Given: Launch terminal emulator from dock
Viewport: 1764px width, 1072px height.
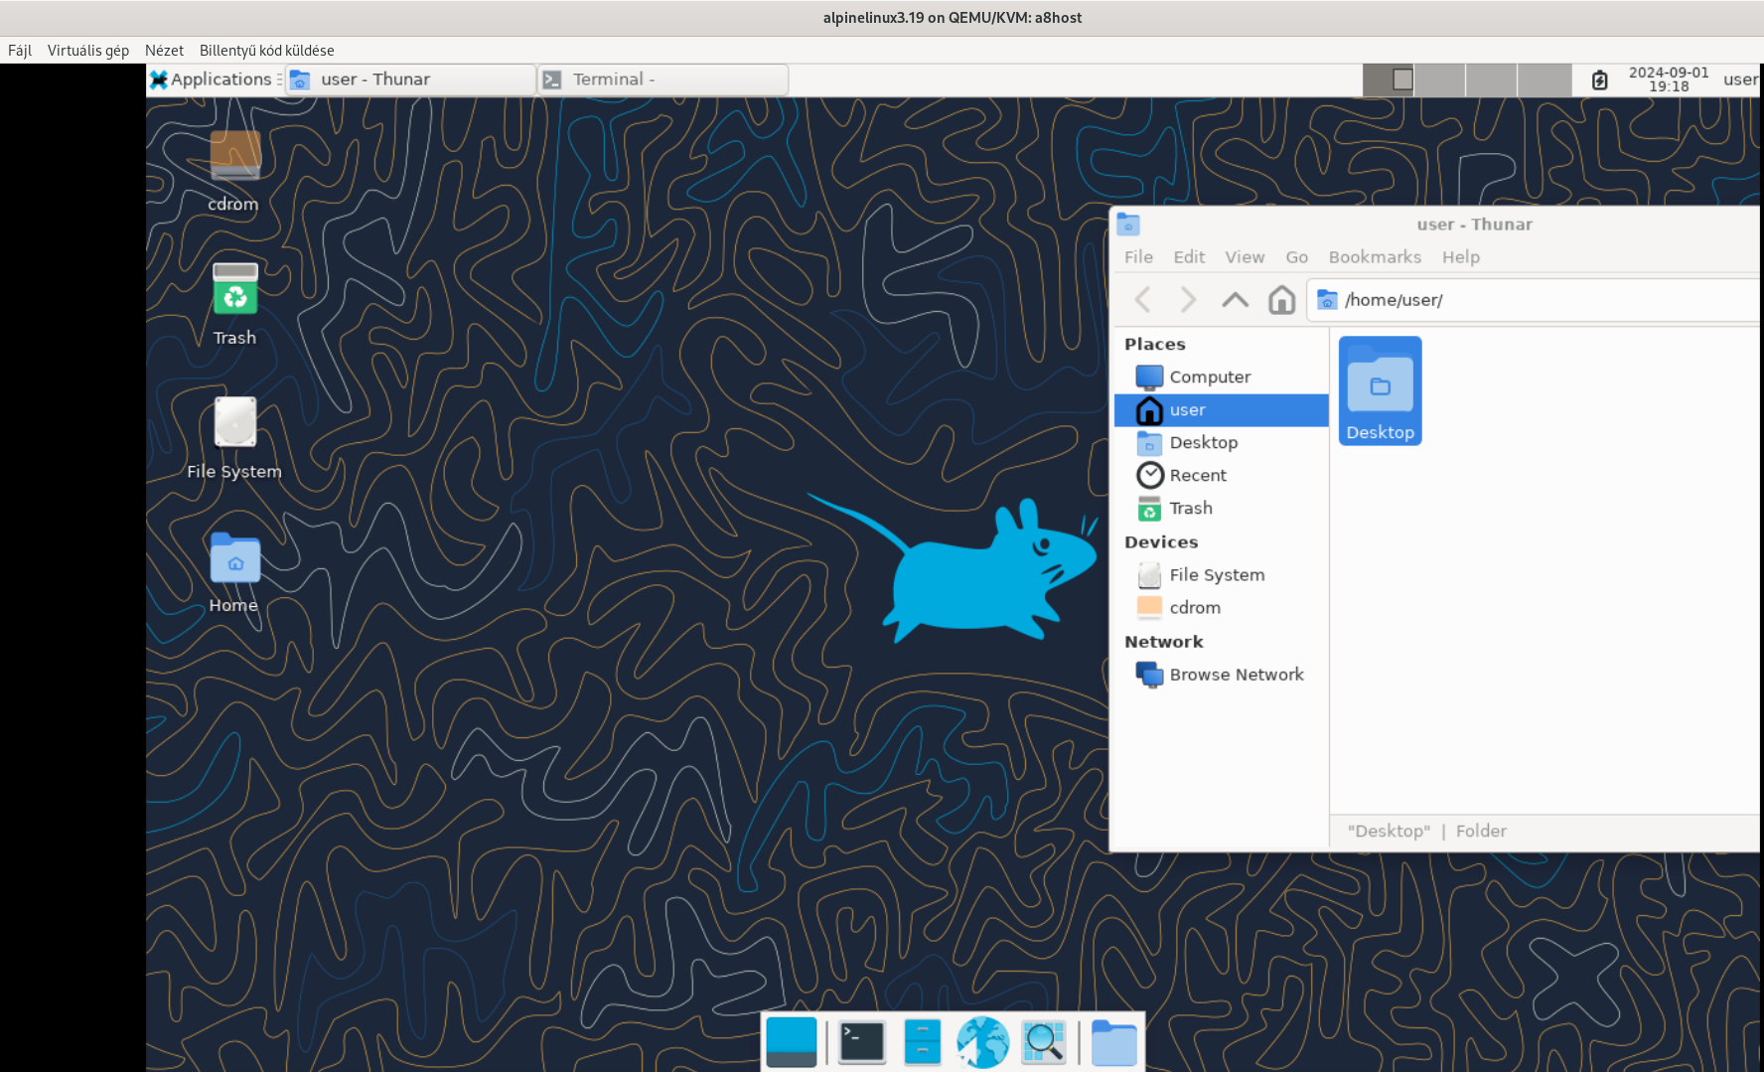Looking at the screenshot, I should click(861, 1042).
